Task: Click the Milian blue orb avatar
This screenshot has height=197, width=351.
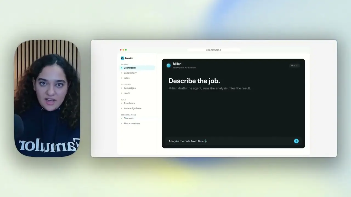Action: [x=168, y=65]
